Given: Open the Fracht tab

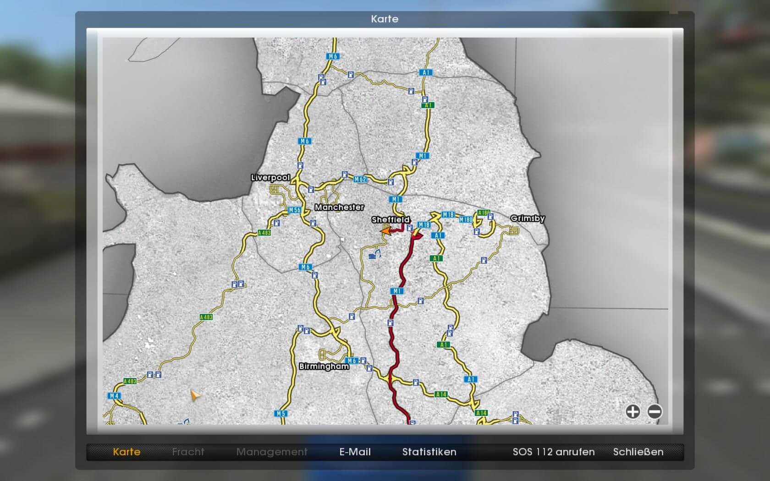Looking at the screenshot, I should coord(188,452).
